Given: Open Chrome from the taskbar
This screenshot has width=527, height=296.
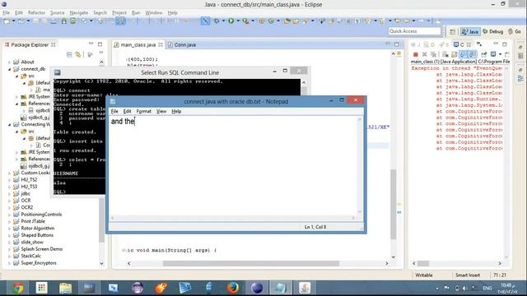Looking at the screenshot, I should 18,288.
